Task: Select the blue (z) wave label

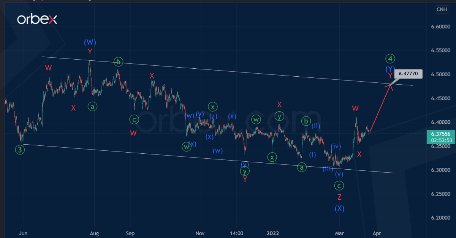Action: click(x=213, y=116)
